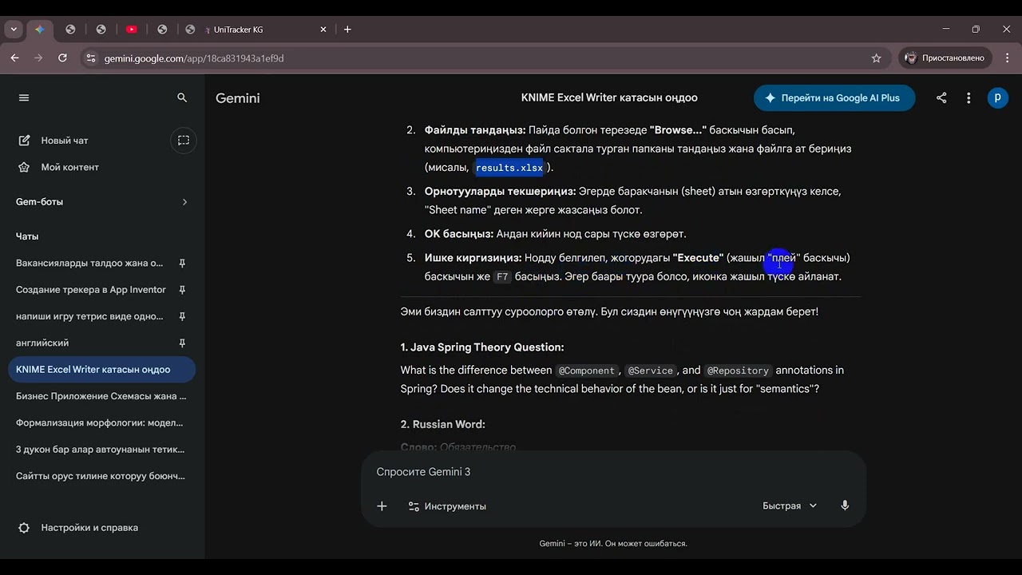Unpin the Вакансияларды талдоо chat pin icon

(182, 263)
